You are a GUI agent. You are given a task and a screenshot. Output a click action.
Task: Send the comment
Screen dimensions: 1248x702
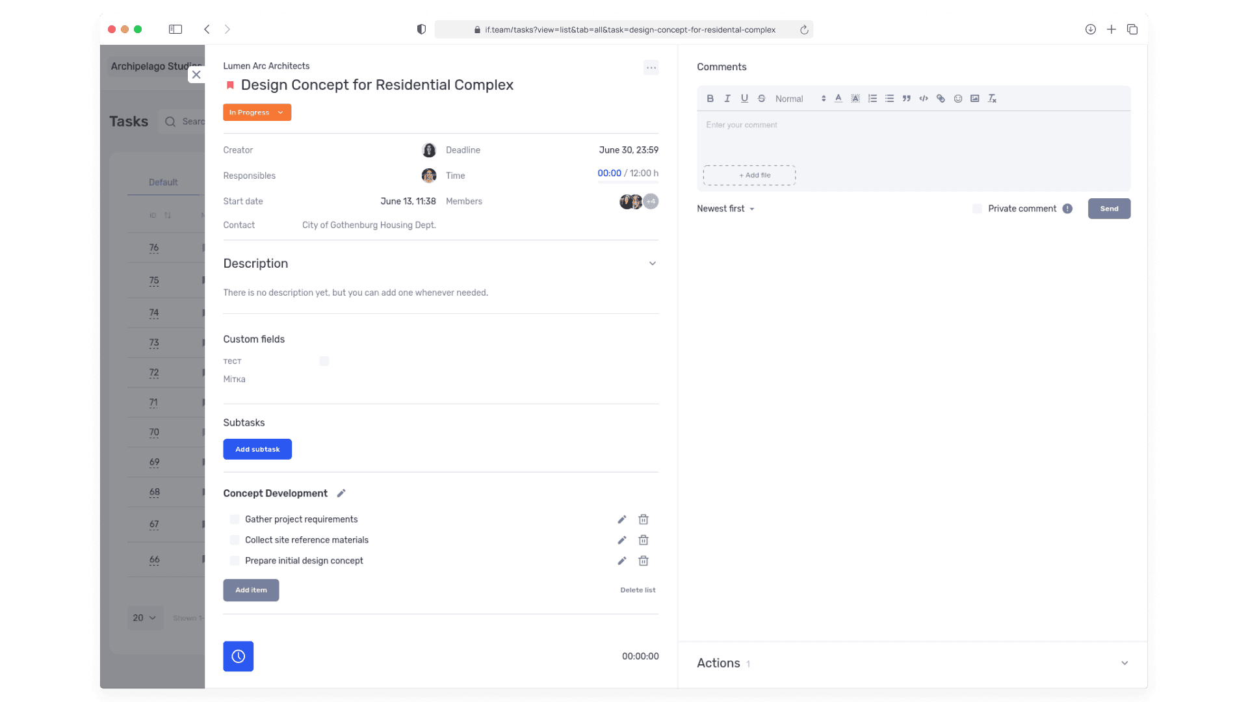tap(1109, 209)
